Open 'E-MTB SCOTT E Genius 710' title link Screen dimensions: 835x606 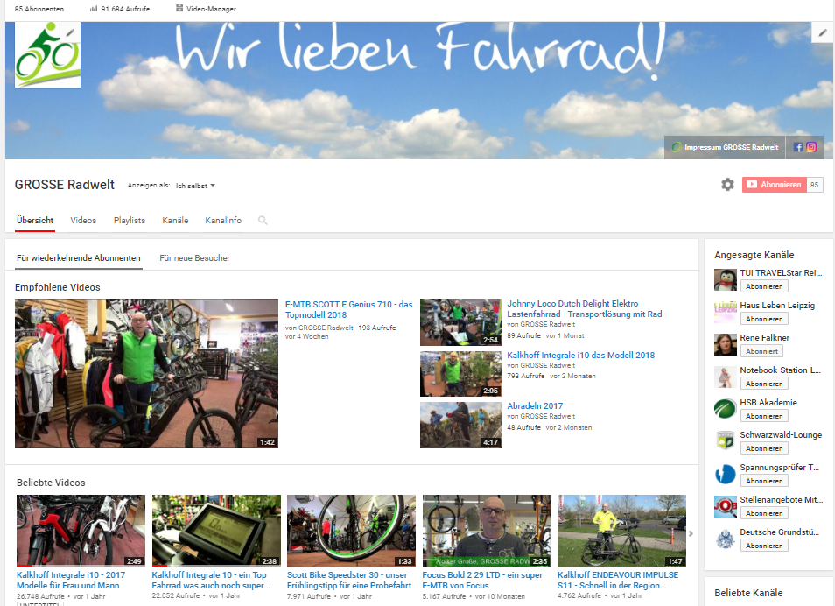pyautogui.click(x=349, y=310)
